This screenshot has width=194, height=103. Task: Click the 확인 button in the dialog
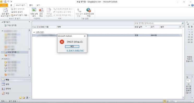click(x=72, y=46)
